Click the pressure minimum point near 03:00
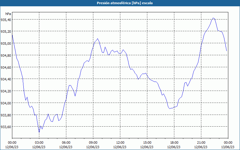240x150 pixels. click(39, 132)
